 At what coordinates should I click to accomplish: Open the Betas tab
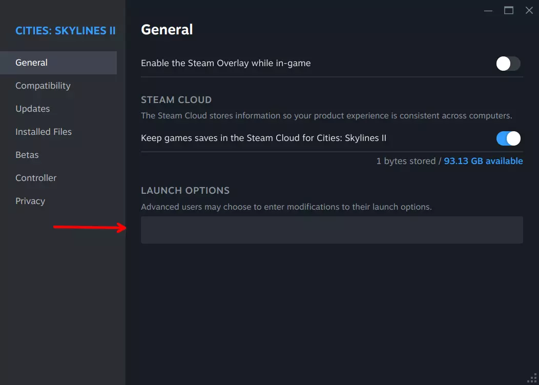tap(27, 155)
